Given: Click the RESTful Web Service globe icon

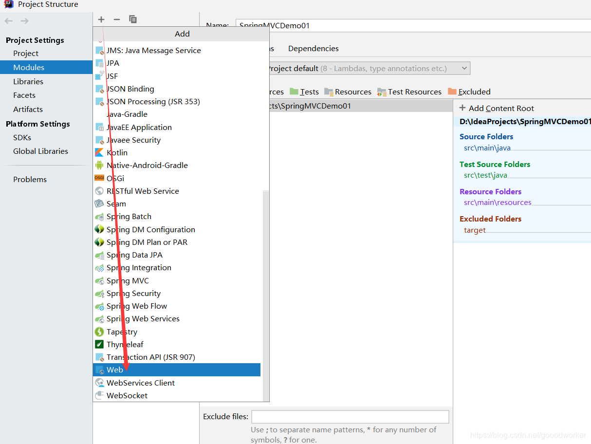Looking at the screenshot, I should pos(99,191).
